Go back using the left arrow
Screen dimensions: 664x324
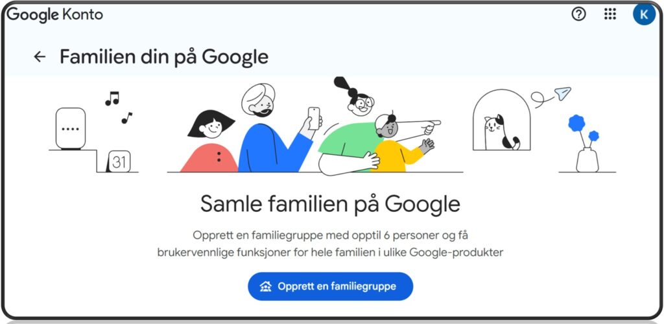coord(40,57)
